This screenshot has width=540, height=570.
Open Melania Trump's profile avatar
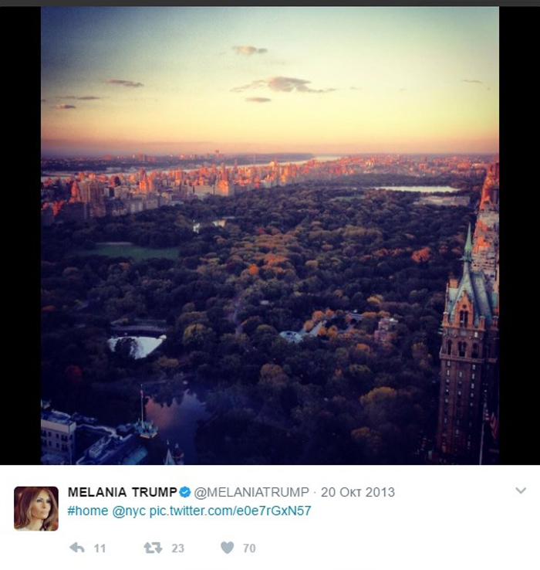[36, 508]
